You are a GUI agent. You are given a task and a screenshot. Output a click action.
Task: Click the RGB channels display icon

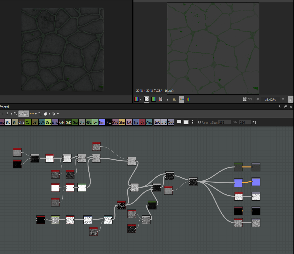(x=136, y=99)
